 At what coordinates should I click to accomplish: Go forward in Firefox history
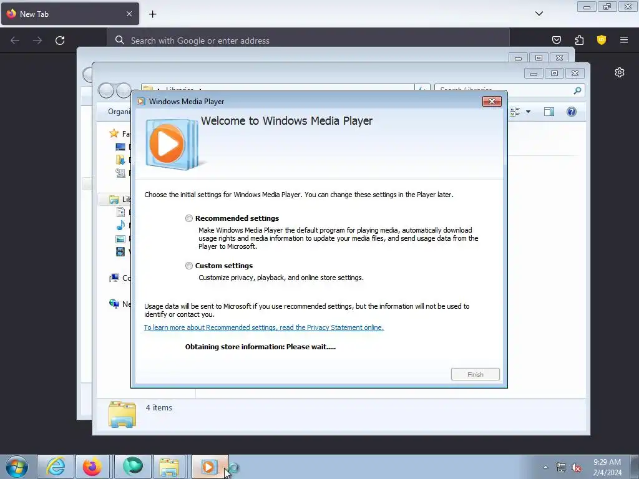click(x=37, y=41)
